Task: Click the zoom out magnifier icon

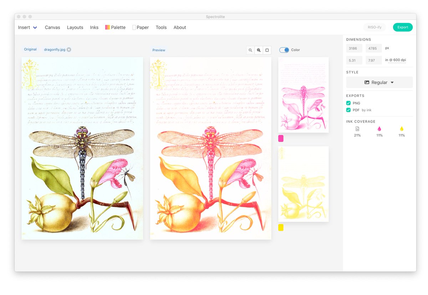Action: pyautogui.click(x=250, y=50)
